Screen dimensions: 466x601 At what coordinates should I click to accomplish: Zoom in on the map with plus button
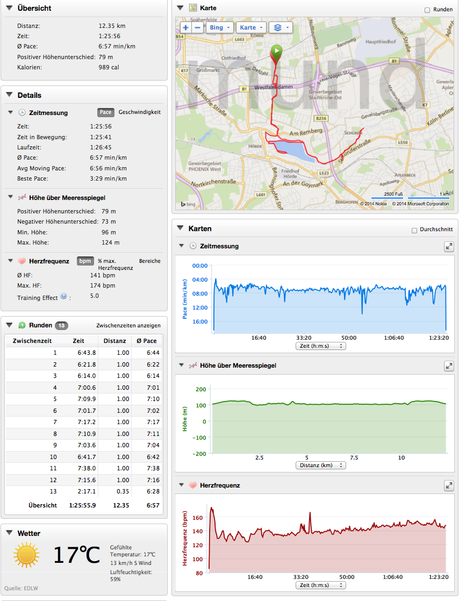(185, 27)
